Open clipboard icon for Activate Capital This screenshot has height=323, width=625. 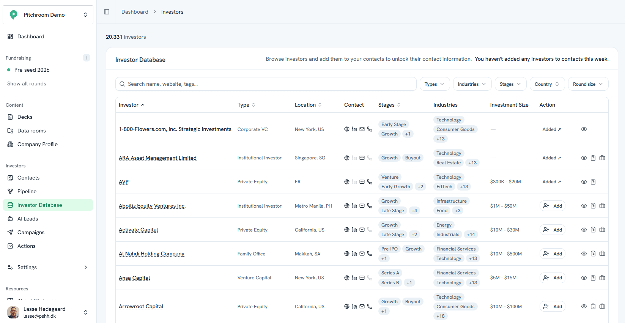(x=593, y=230)
